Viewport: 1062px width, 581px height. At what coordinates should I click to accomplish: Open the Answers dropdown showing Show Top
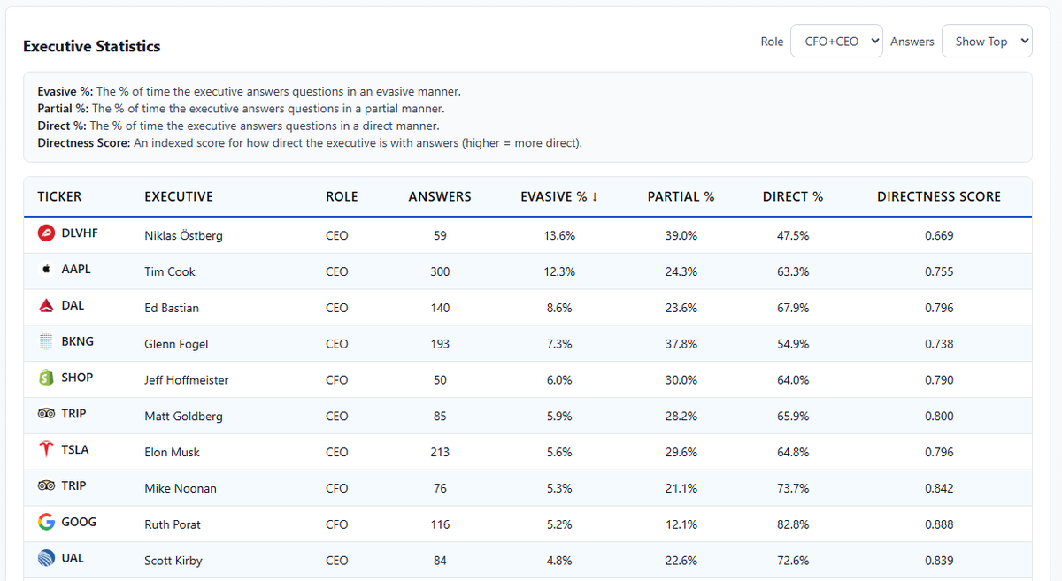(987, 41)
